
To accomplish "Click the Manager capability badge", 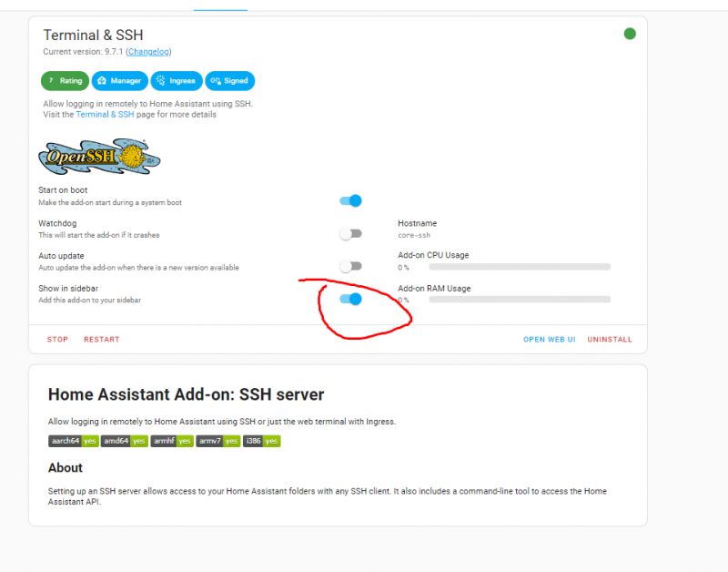I will tap(118, 80).
